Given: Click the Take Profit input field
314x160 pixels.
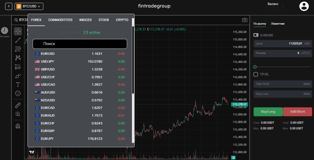Looking at the screenshot, I should tap(283, 84).
